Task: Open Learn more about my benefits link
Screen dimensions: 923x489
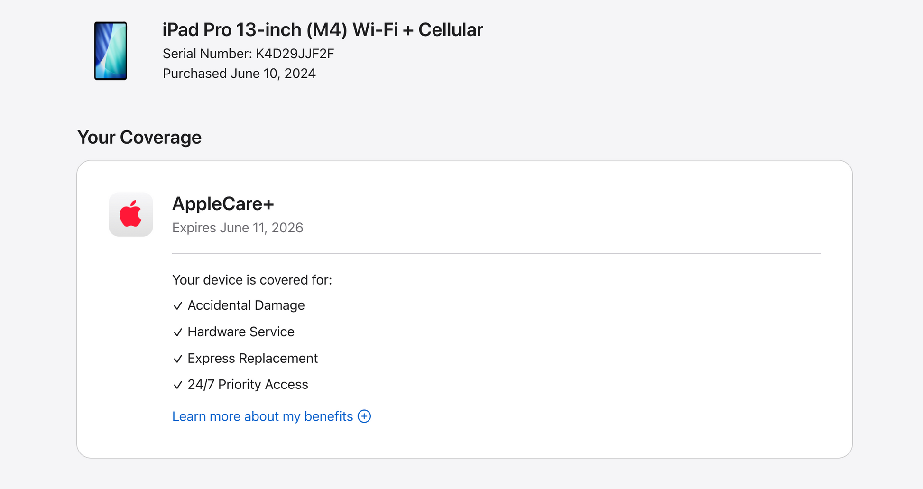Action: pyautogui.click(x=262, y=416)
